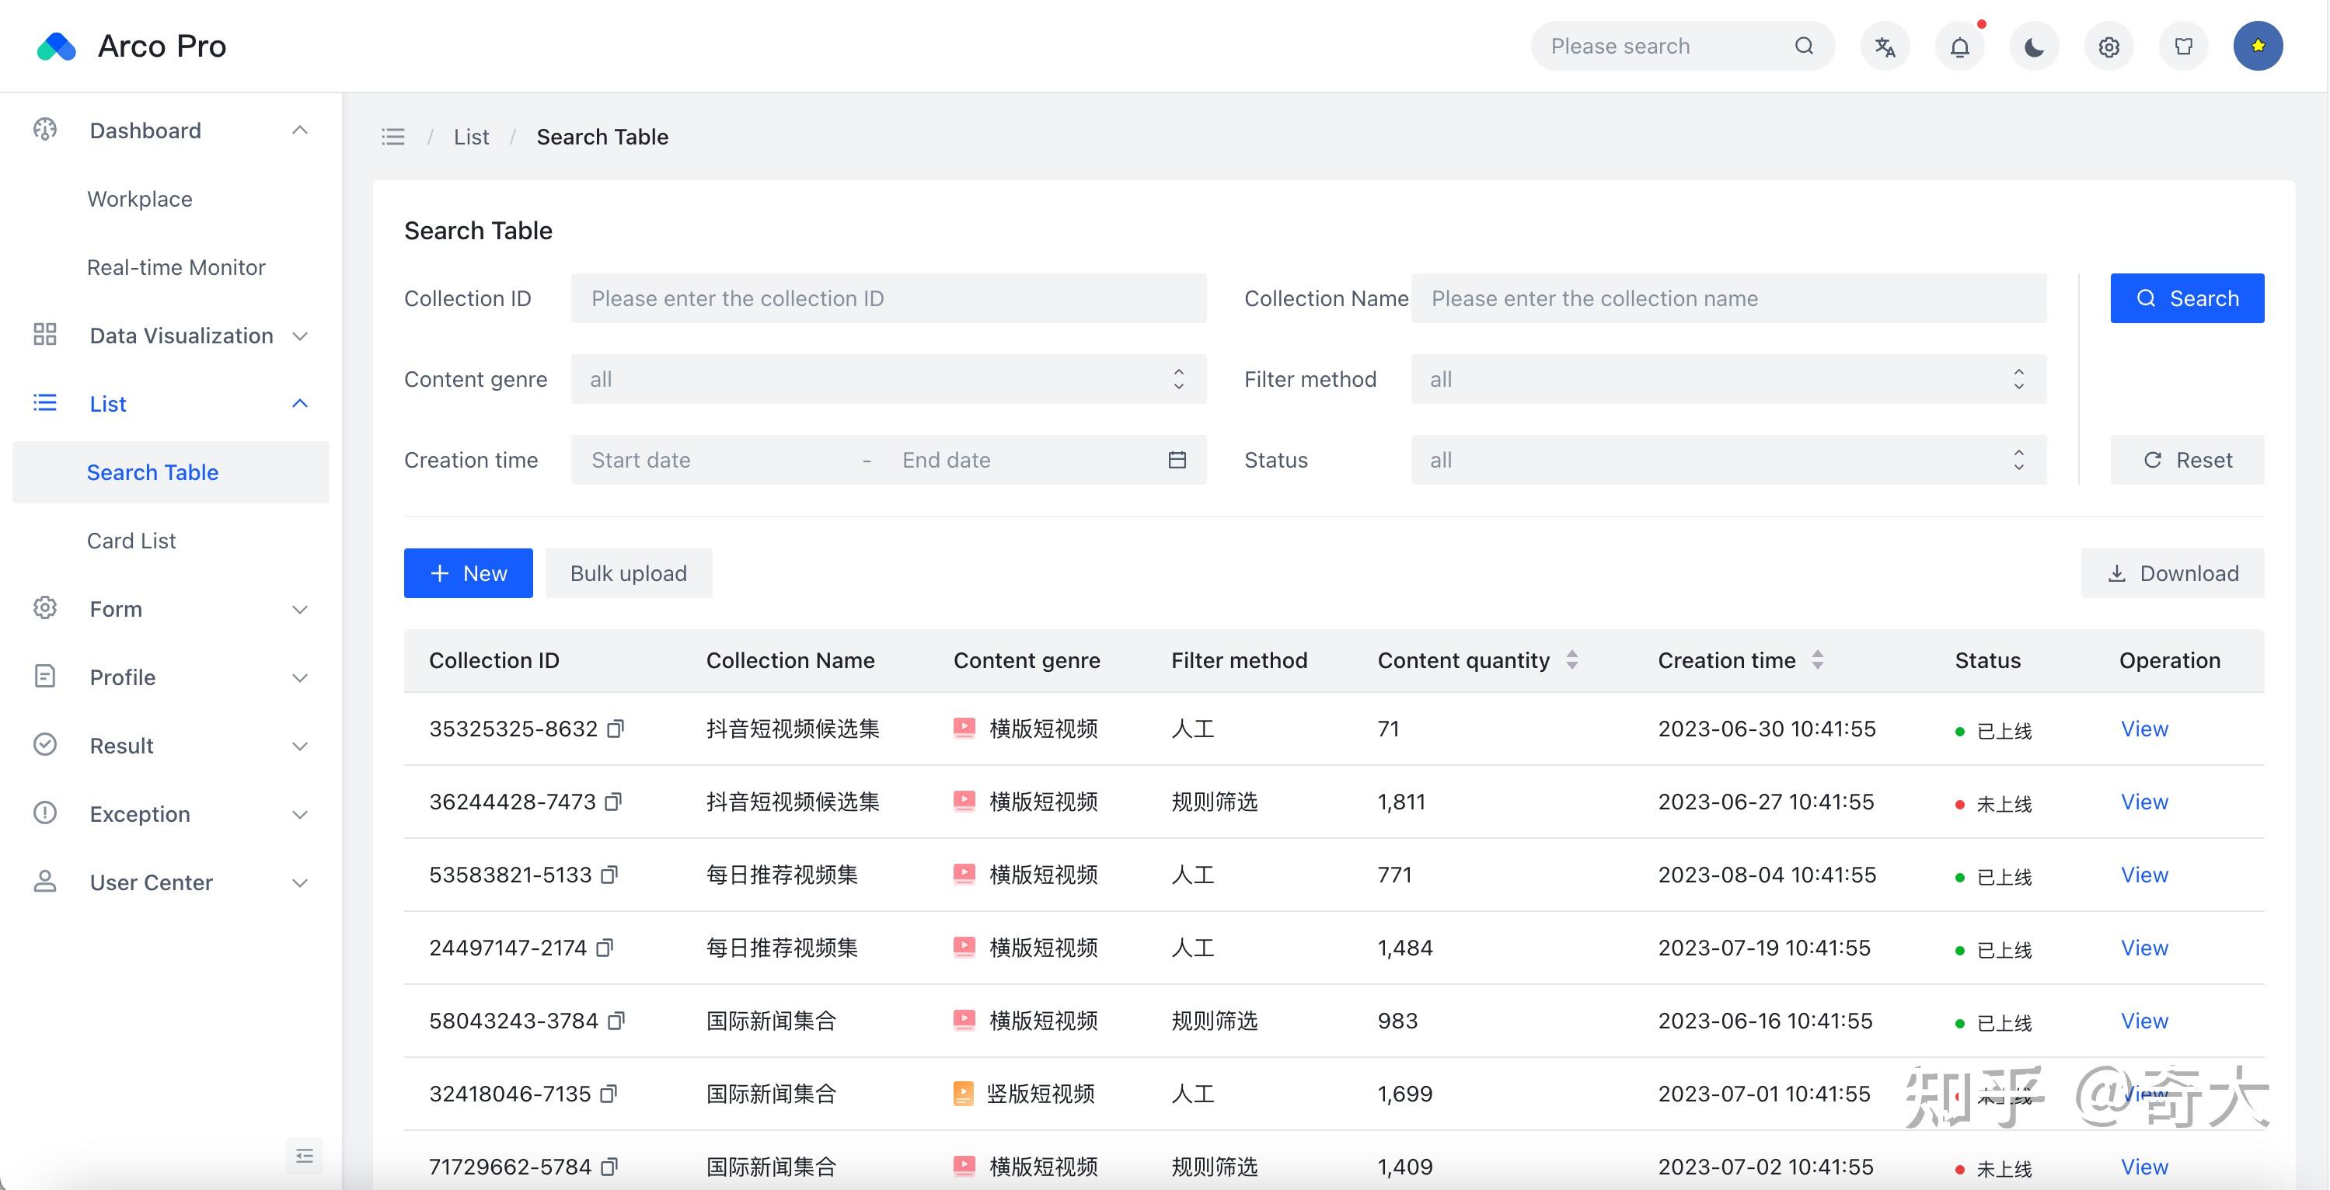Click the user avatar in header

click(x=2258, y=46)
